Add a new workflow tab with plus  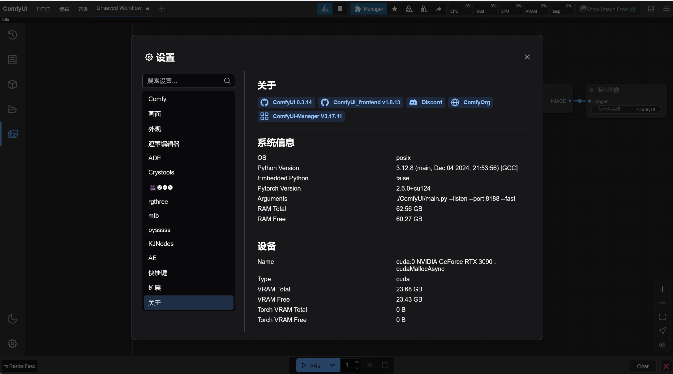coord(161,9)
